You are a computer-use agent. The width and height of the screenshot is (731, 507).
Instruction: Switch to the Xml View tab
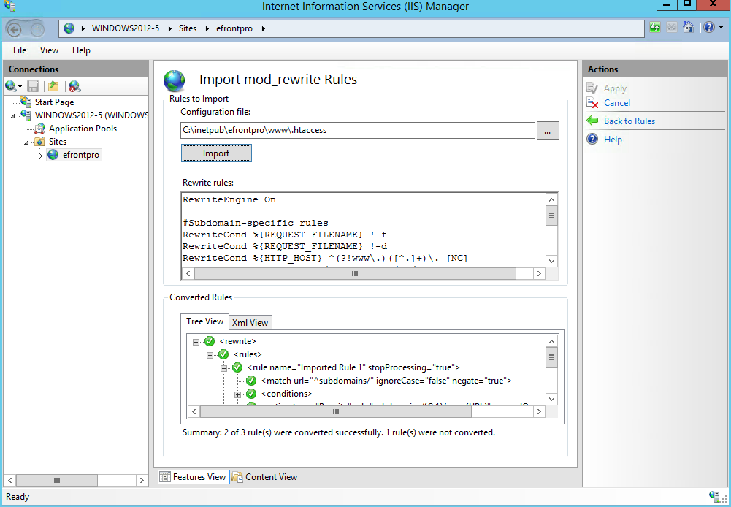coord(250,322)
